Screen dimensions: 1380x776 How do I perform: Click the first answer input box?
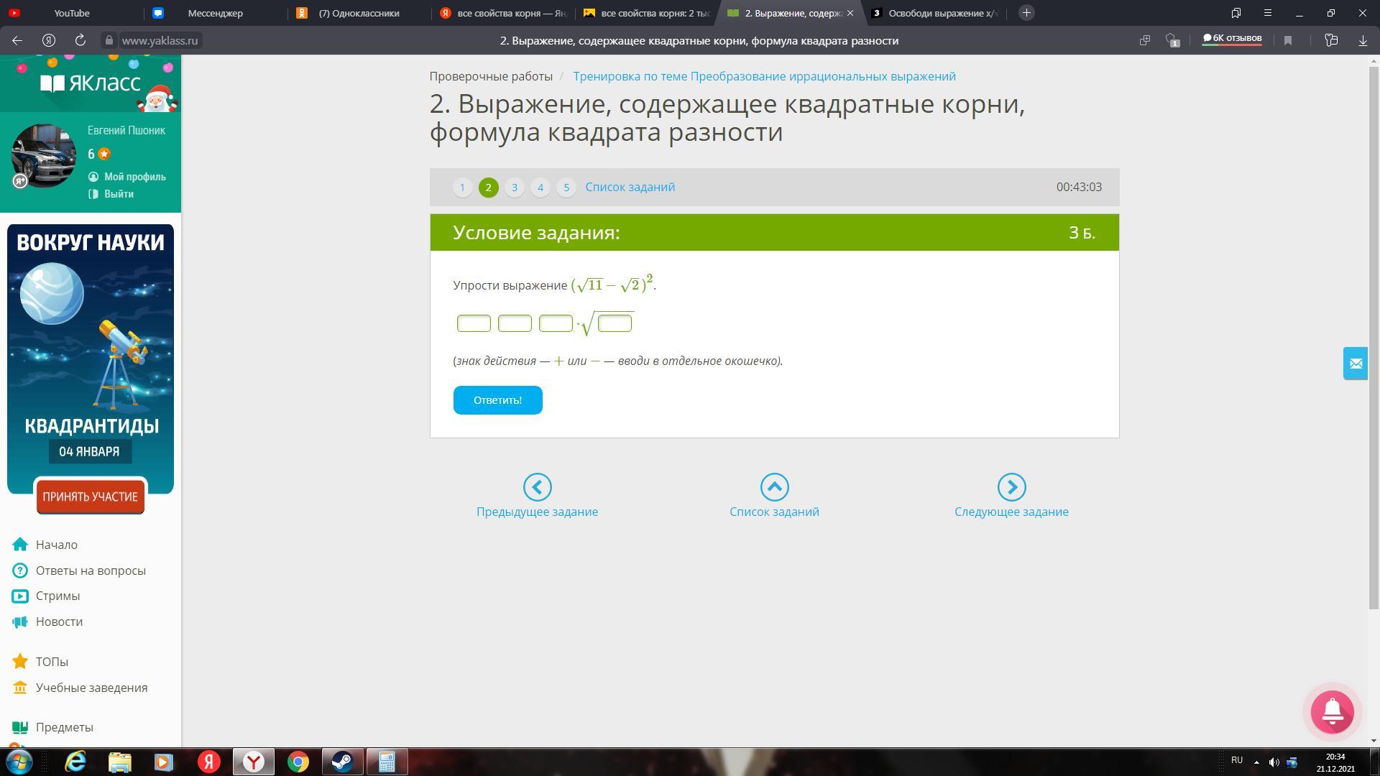click(x=474, y=323)
